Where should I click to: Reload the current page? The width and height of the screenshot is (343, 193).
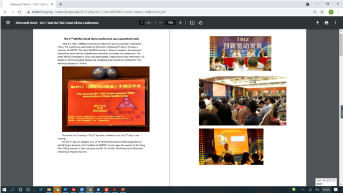(20, 12)
